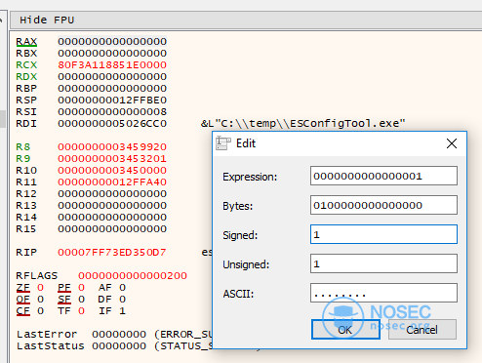Select RSP value 00000000012FFBE0
482x363 pixels.
click(112, 101)
